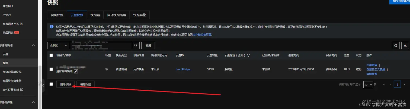Screen dimensions: 410x109
Task: Open 云盘 in the sidebar
Action: click(5, 54)
